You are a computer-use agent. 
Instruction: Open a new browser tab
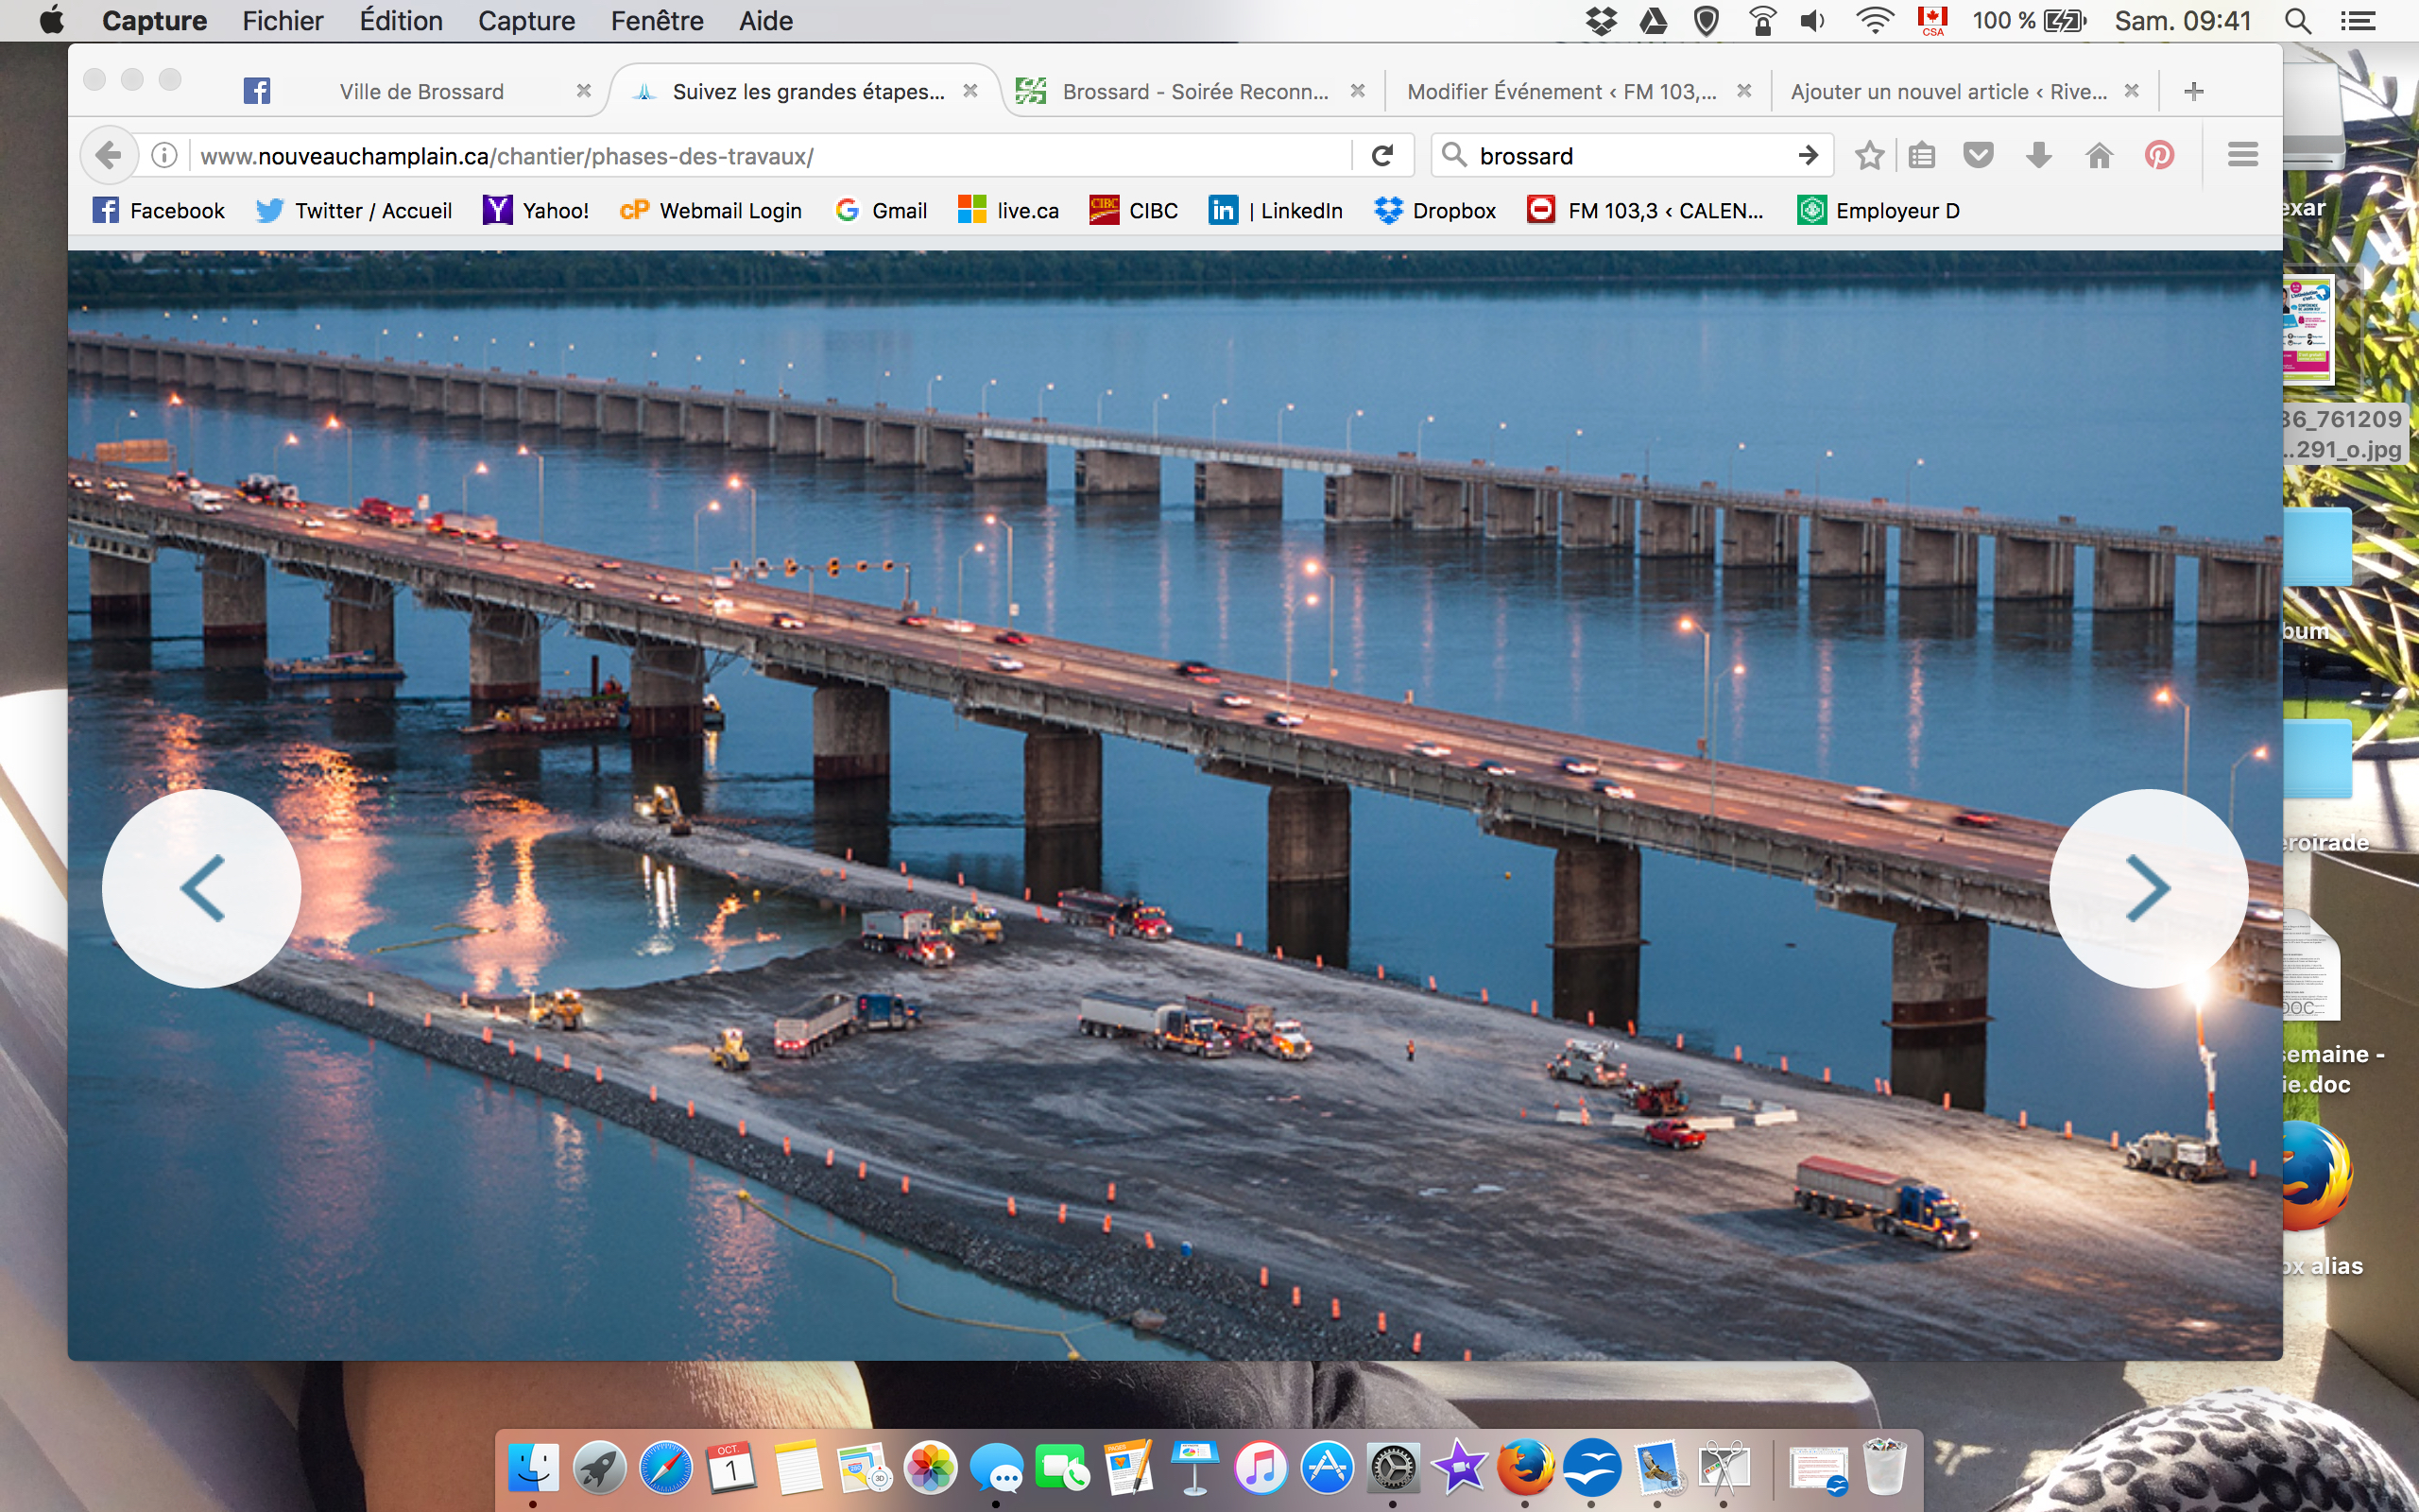(2193, 92)
